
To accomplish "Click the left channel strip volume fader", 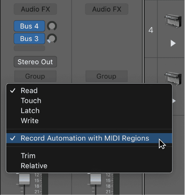I will [24, 179].
